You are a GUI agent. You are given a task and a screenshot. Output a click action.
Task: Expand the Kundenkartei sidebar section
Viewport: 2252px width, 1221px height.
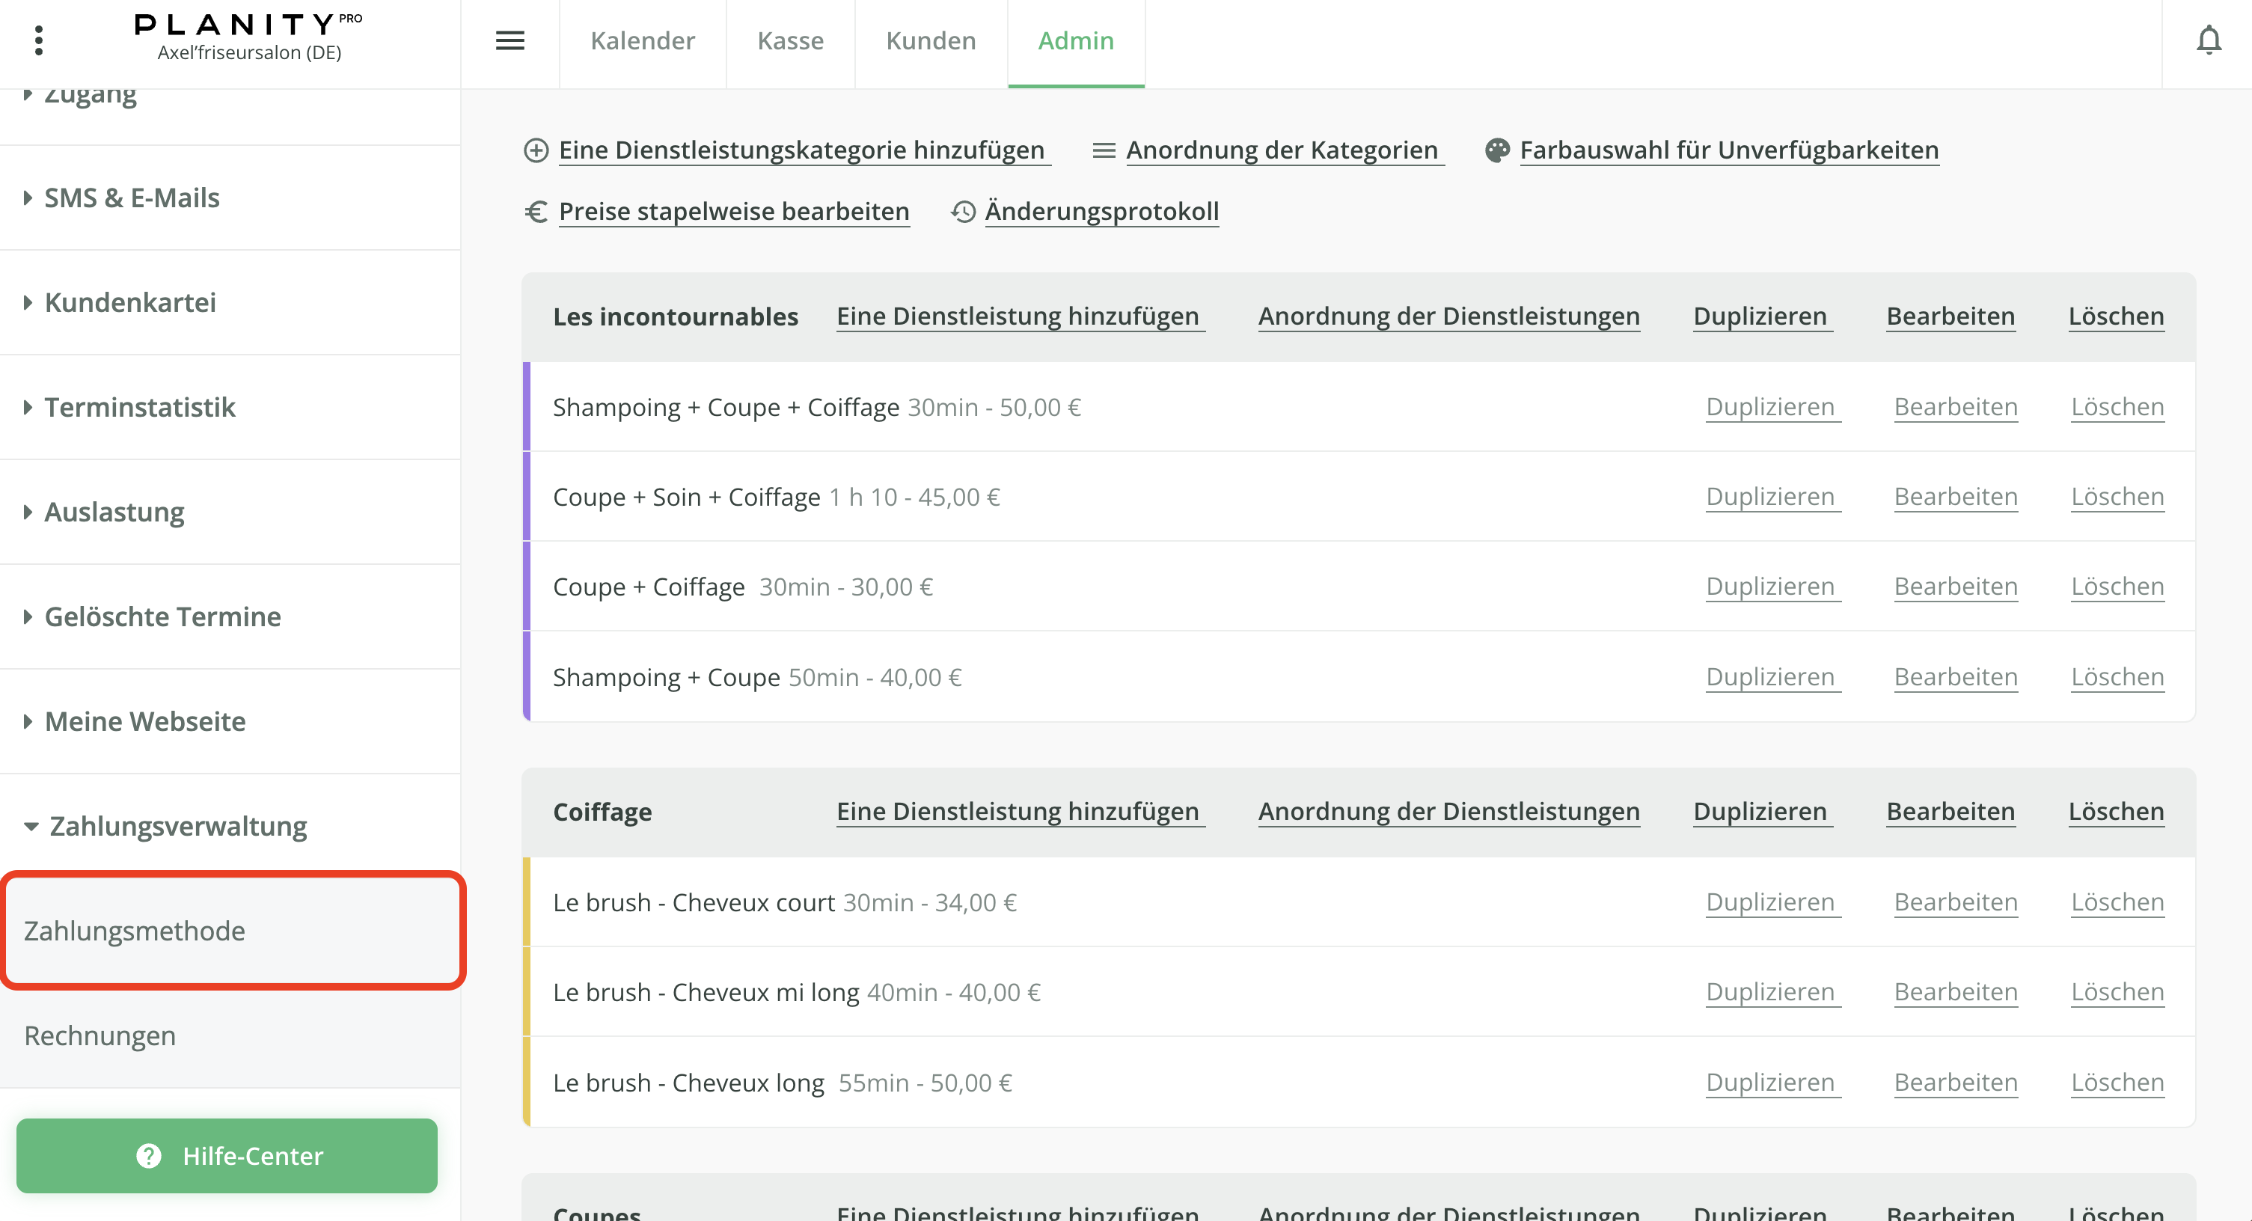pyautogui.click(x=129, y=302)
